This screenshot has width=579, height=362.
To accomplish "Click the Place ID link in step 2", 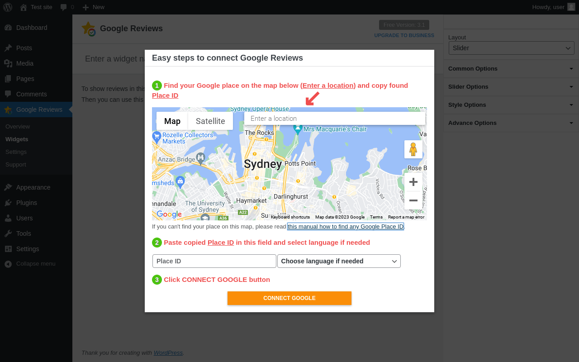I will pos(221,243).
